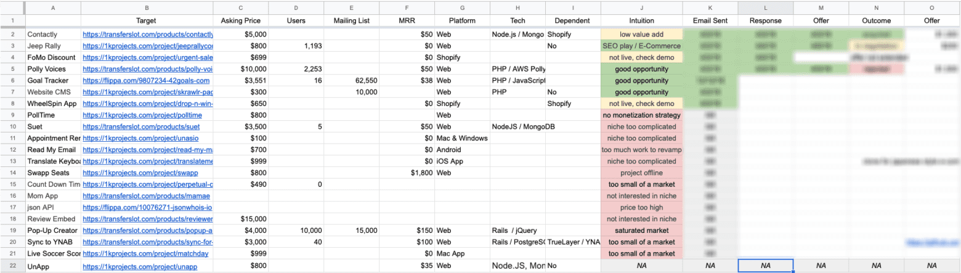Select the 62,550 mailing list cell
Viewport: 961px width, 273px height.
coord(351,81)
